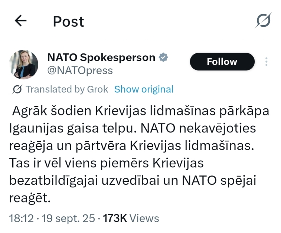Tap the first line starting "Agrāk šodien"
Screen dimensions: 281x233
tap(140, 111)
